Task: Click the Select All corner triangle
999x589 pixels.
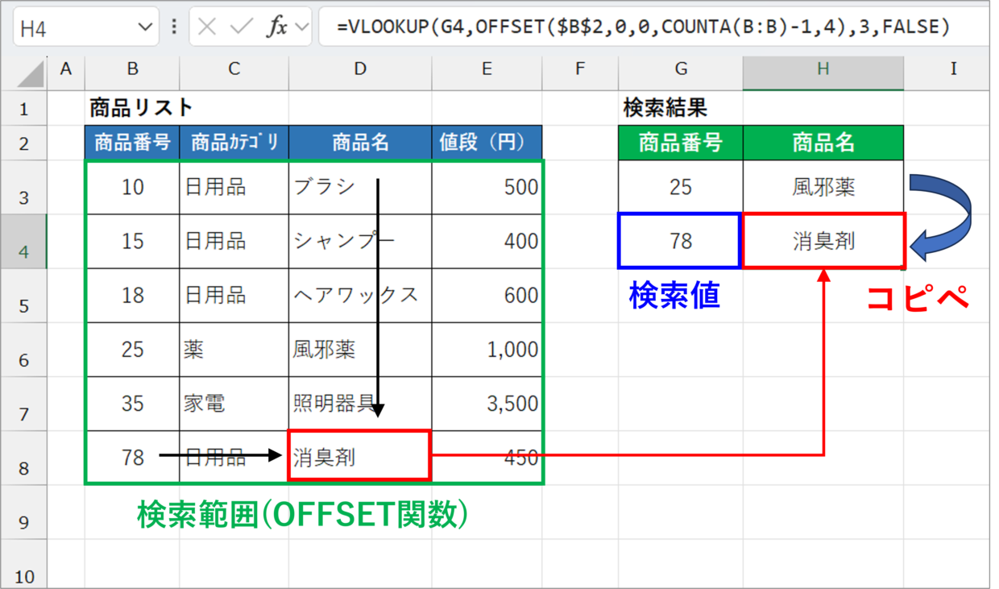Action: [x=31, y=74]
